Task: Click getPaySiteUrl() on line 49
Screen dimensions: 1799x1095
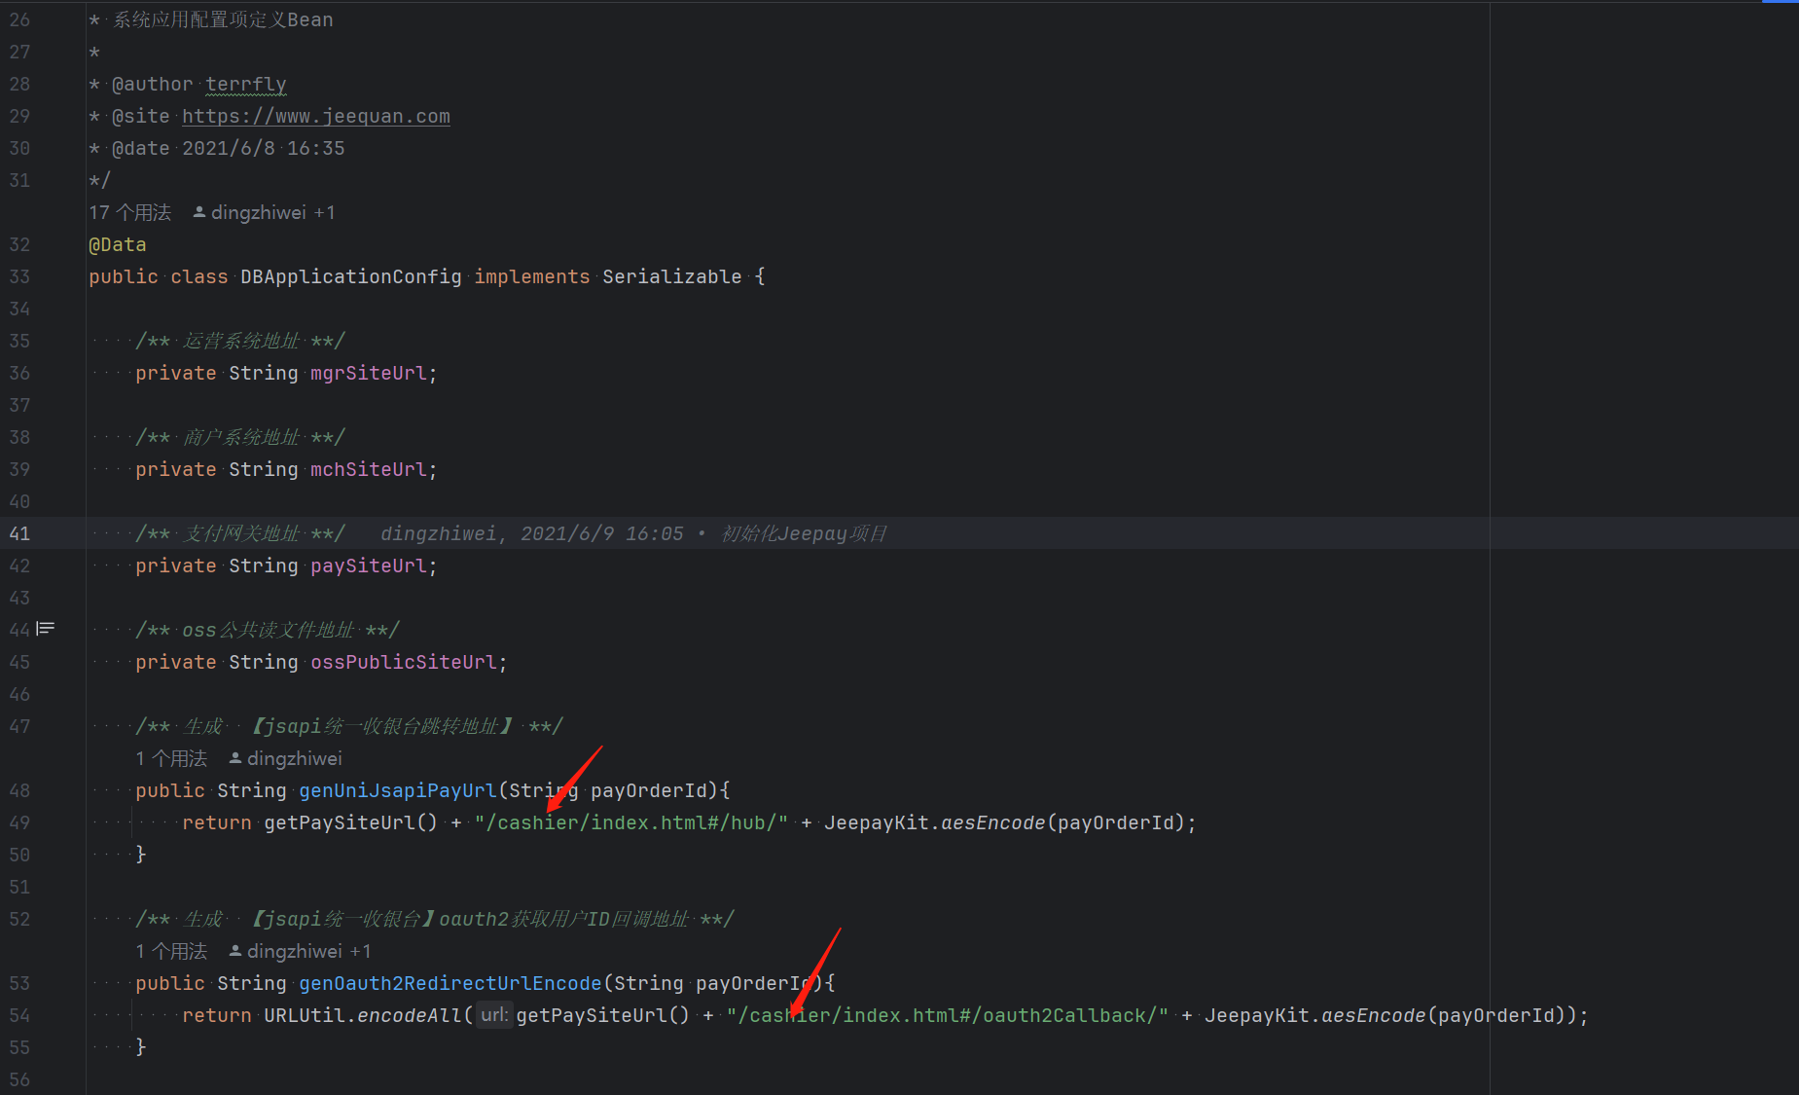Action: click(350, 822)
